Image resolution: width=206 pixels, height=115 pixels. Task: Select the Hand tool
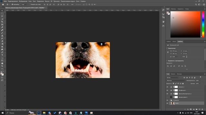2,63
